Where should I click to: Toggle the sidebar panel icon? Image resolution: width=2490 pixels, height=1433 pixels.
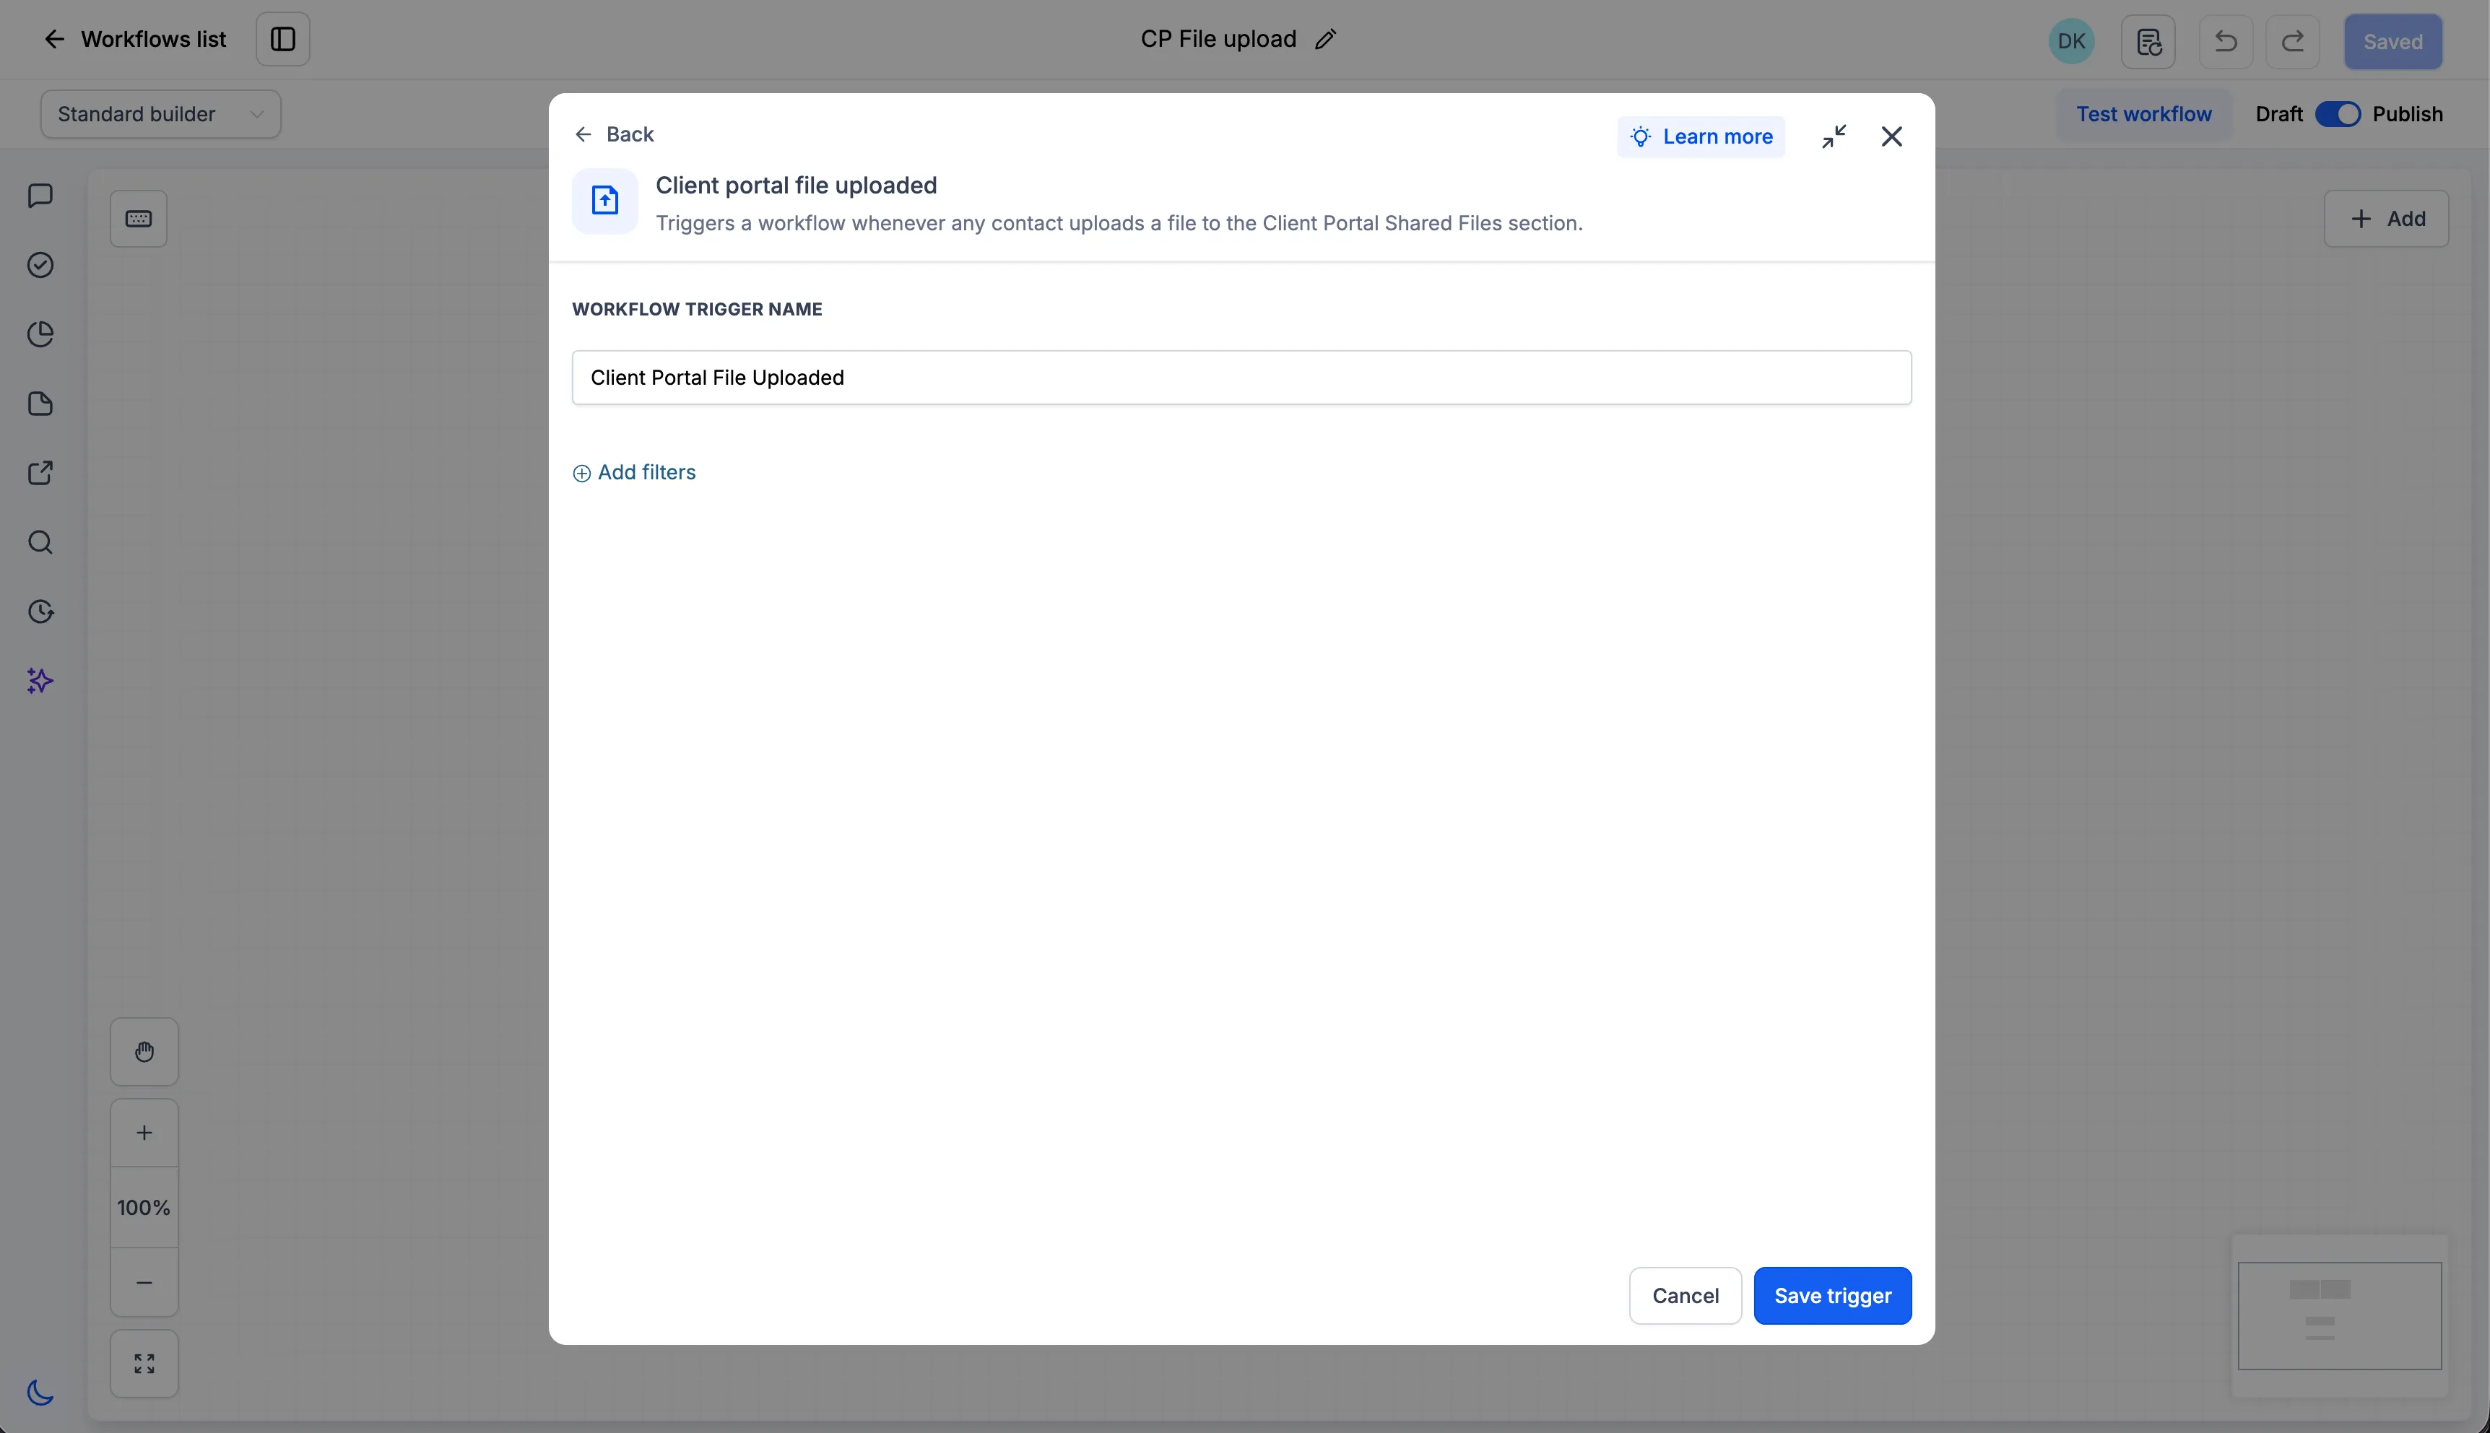point(282,40)
